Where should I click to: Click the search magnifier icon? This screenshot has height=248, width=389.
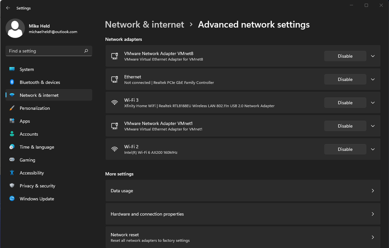(x=86, y=51)
